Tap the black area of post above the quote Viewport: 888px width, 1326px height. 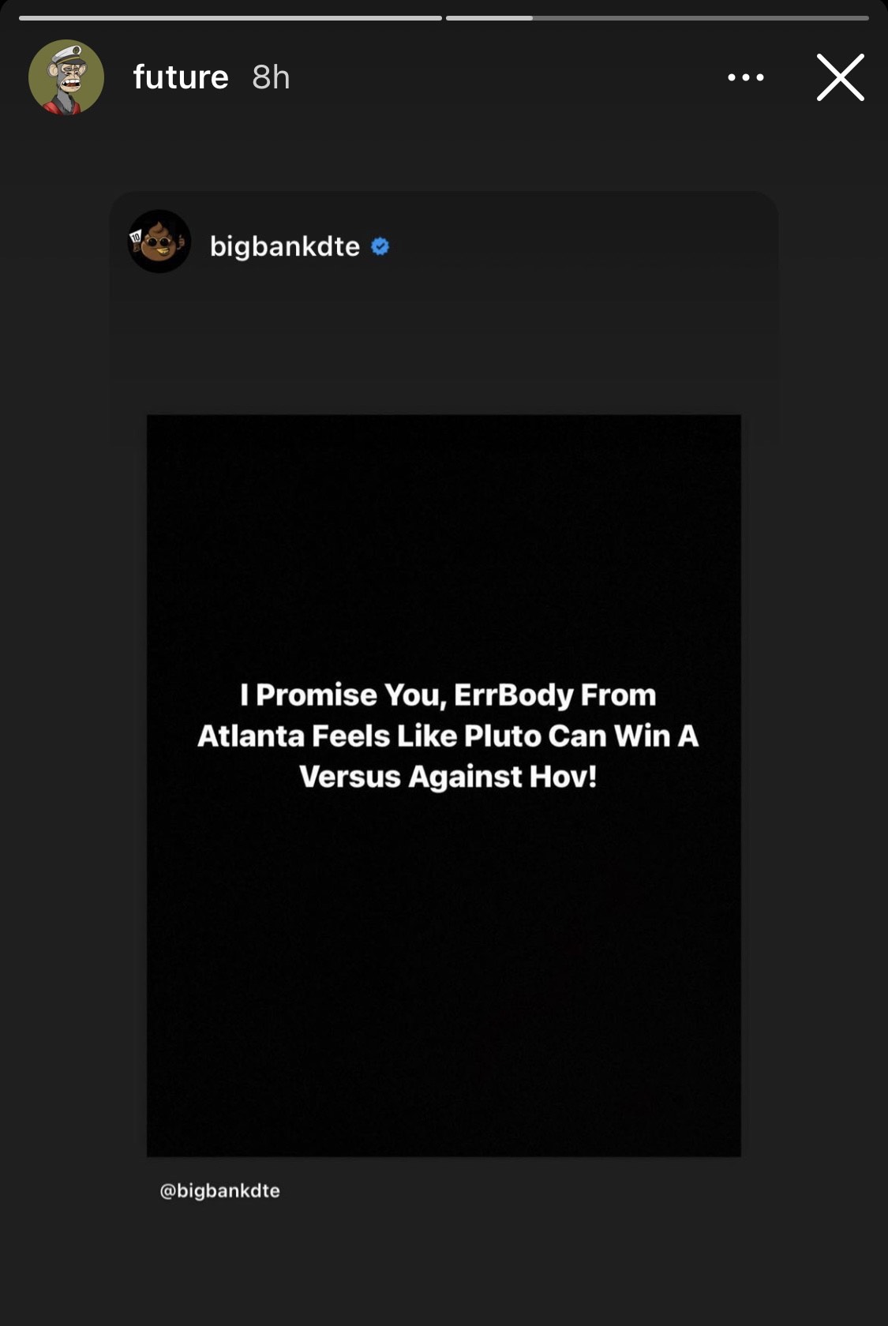click(x=444, y=545)
